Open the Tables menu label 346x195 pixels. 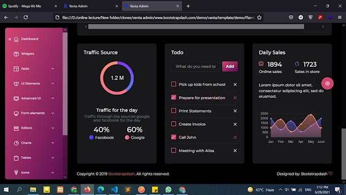26,158
